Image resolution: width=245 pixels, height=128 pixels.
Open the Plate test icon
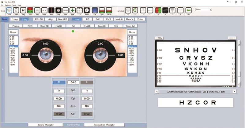[x=66, y=10]
